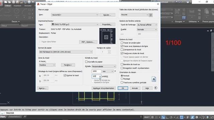Click the Undo arrow in quick access toolbar

pyautogui.click(x=33, y=2)
